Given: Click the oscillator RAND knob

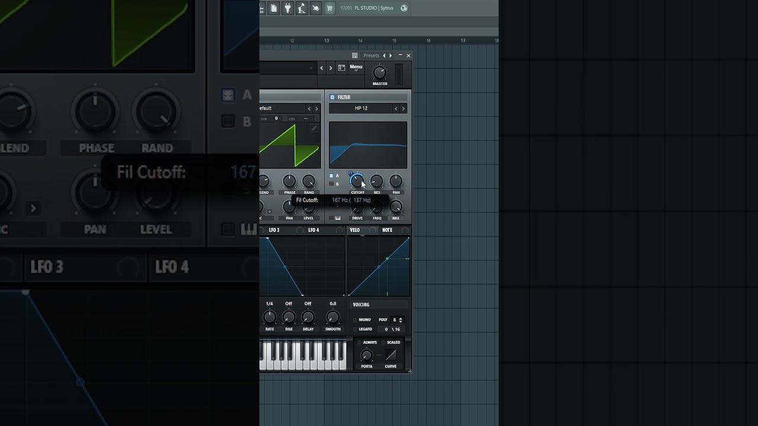Looking at the screenshot, I should [309, 181].
